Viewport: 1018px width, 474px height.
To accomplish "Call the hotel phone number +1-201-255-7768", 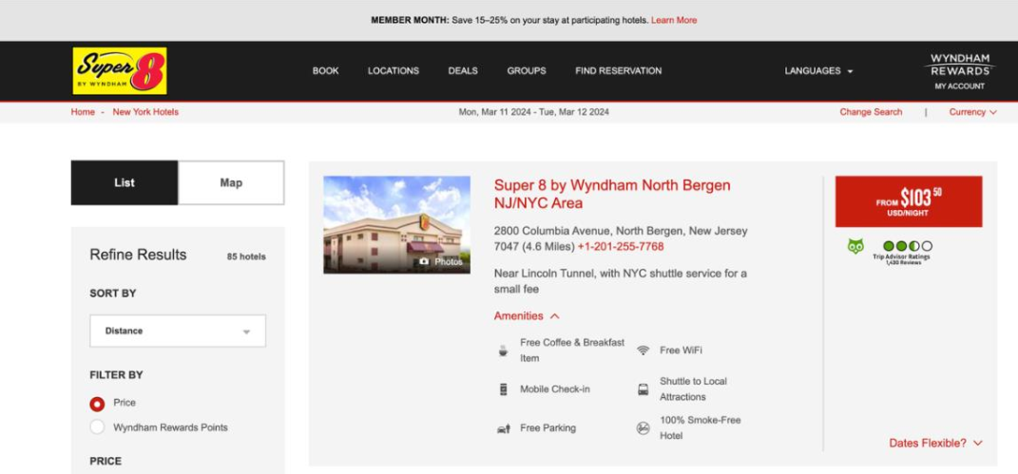I will tap(621, 246).
